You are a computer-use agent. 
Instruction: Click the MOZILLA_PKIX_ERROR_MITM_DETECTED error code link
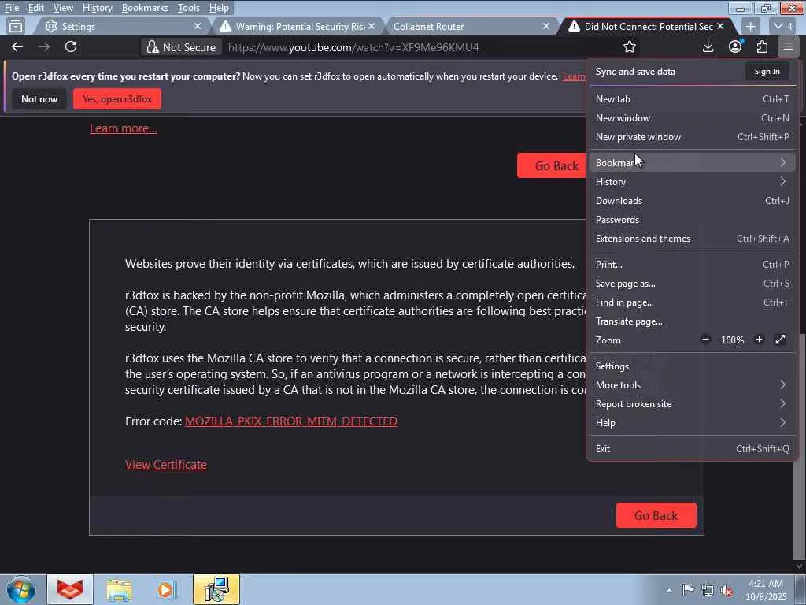291,421
